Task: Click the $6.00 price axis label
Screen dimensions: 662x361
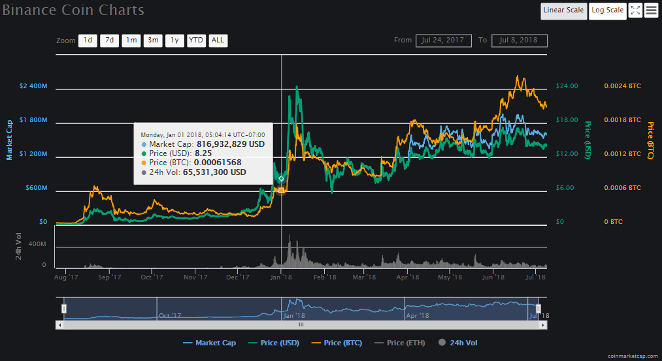Action: click(565, 188)
